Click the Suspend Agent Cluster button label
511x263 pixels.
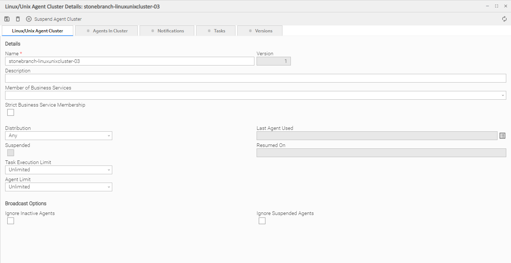pyautogui.click(x=58, y=19)
